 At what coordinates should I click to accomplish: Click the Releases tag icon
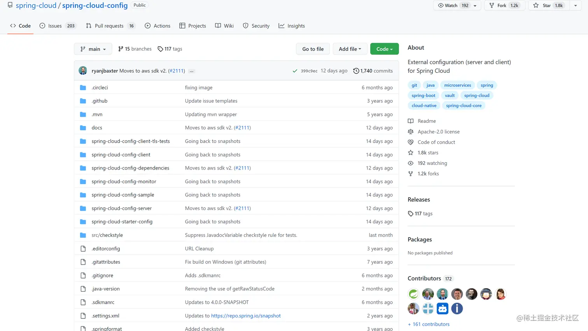click(411, 214)
